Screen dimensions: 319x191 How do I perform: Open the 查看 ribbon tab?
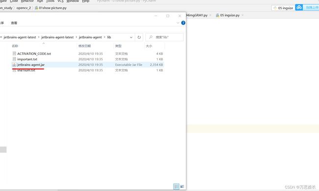coord(14,23)
